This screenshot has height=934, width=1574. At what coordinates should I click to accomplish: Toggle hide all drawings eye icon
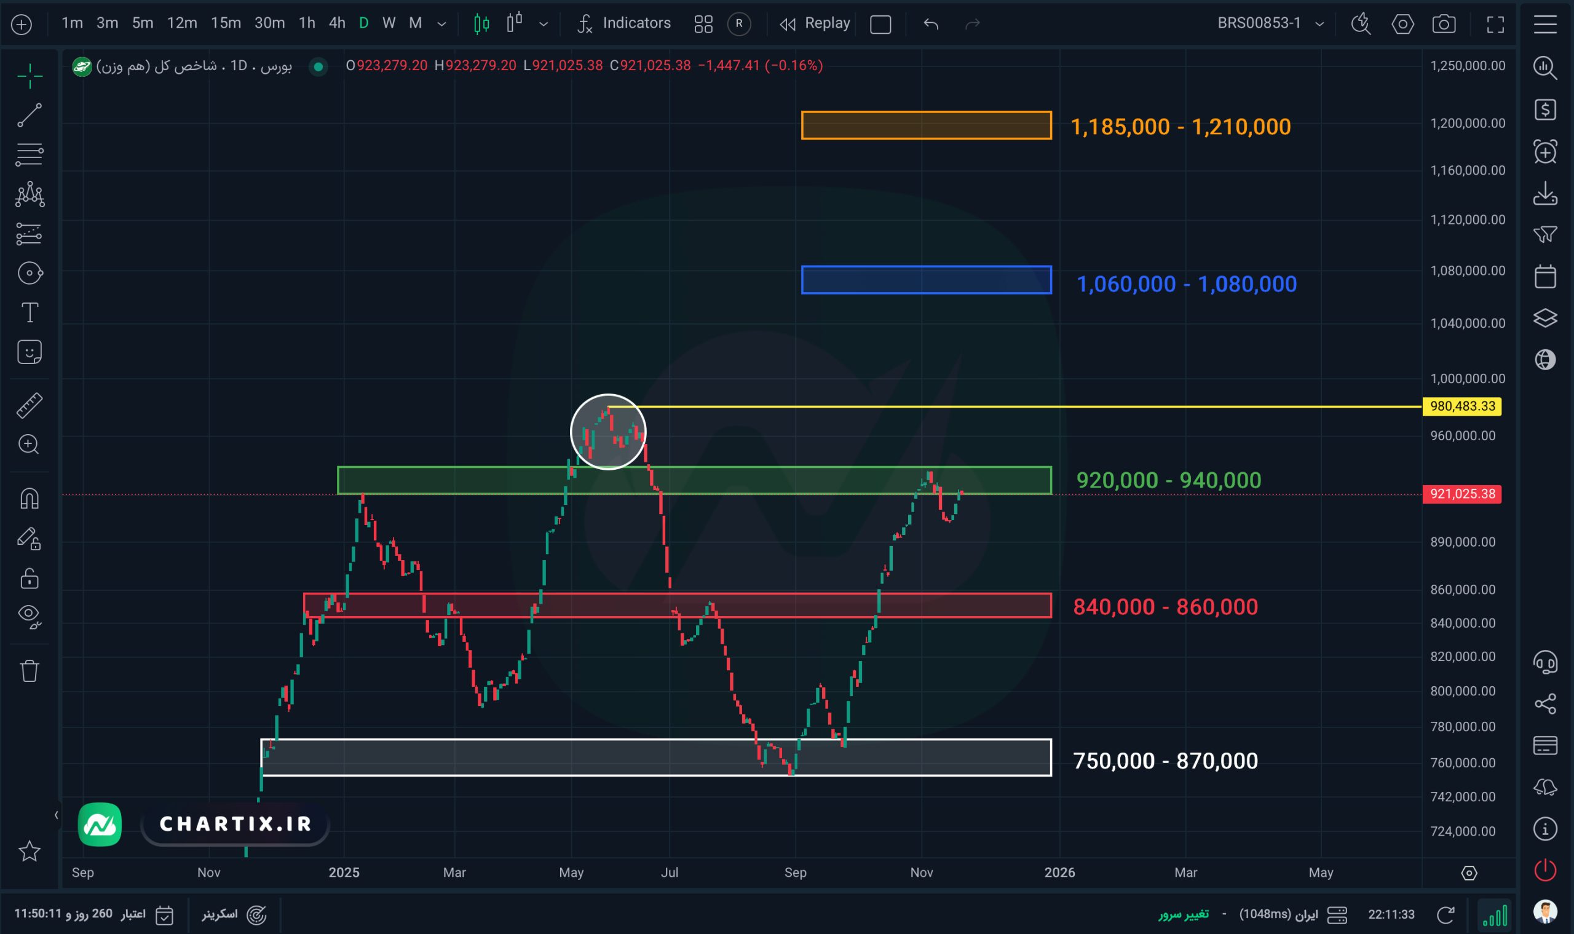[29, 615]
